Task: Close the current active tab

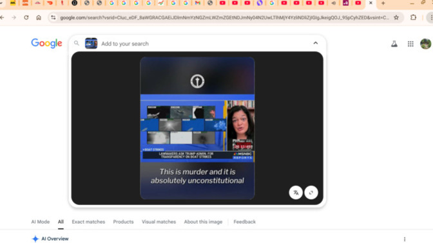Action: tap(370, 3)
